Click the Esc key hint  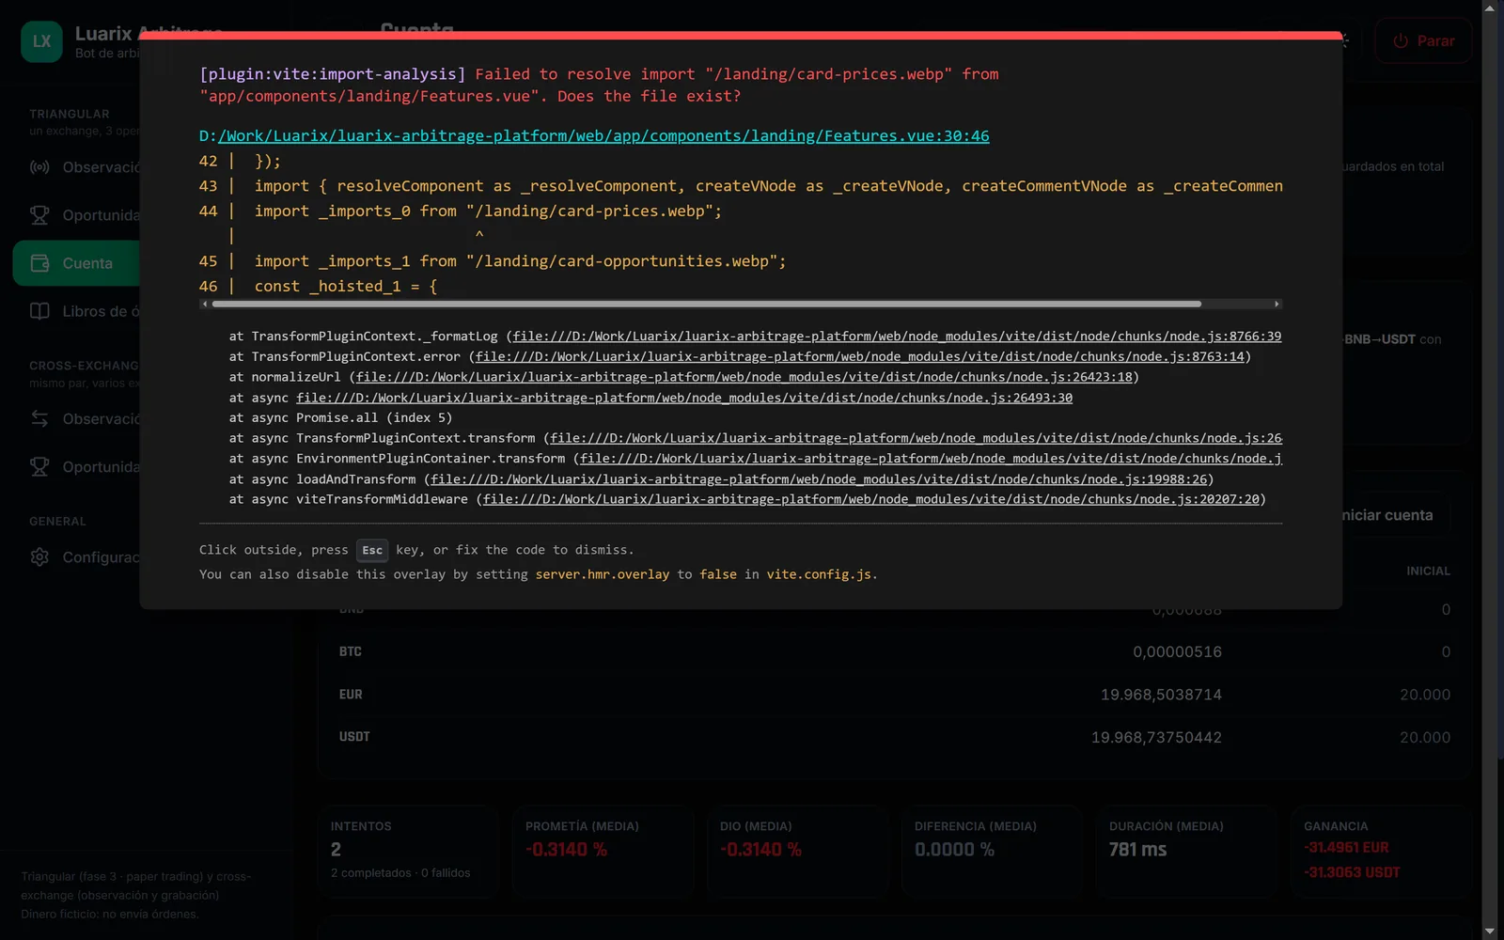coord(372,550)
